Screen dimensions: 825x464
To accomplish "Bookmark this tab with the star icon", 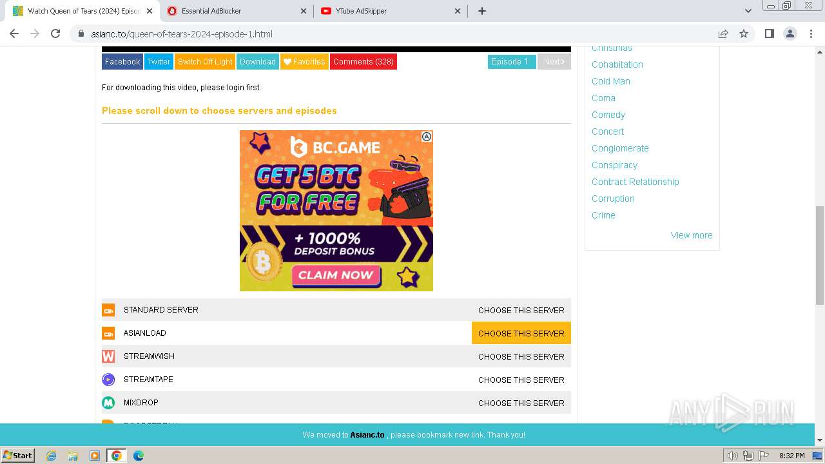I will (744, 34).
